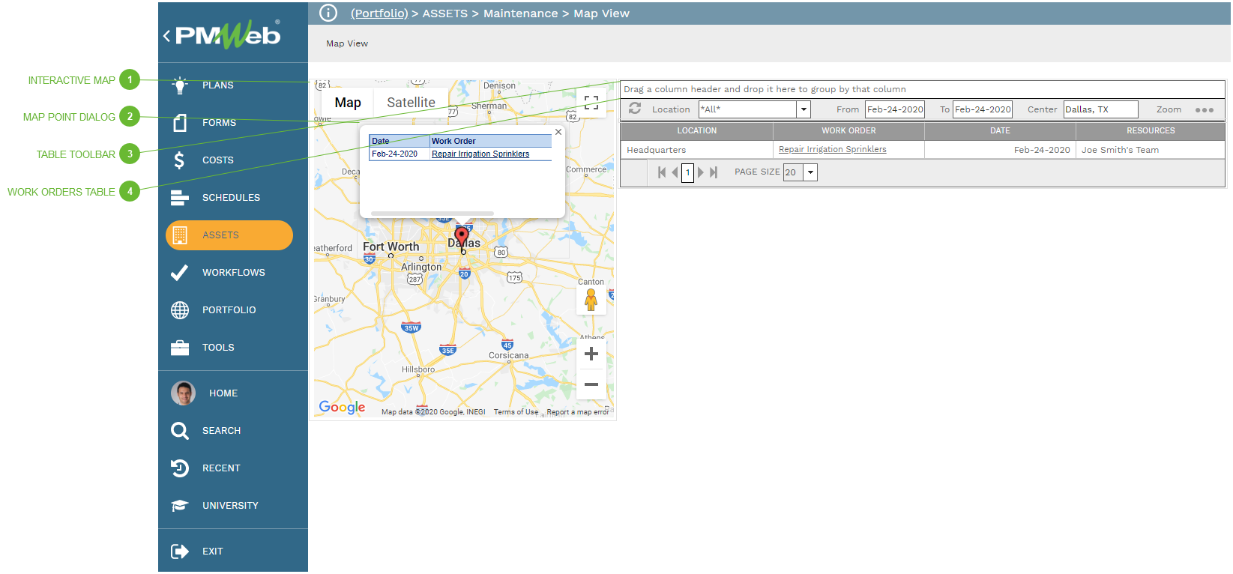Zoom in on the map with plus
Image resolution: width=1233 pixels, height=574 pixels.
(591, 354)
